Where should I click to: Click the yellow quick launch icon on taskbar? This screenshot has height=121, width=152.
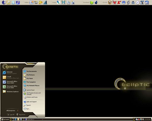18,119
